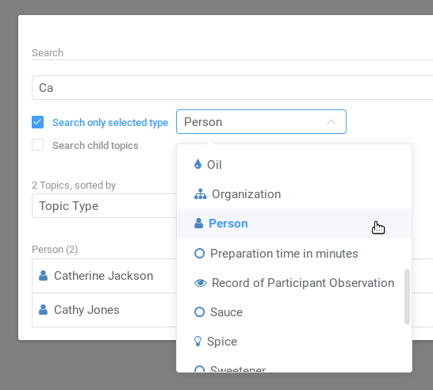Click the Person icon in dropdown list
Viewport: 433px width, 390px height.
[198, 223]
